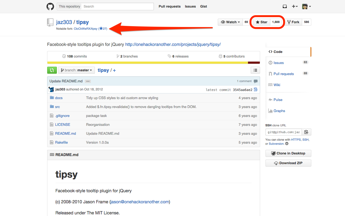
Task: View the 2 branches list
Action: click(x=127, y=56)
